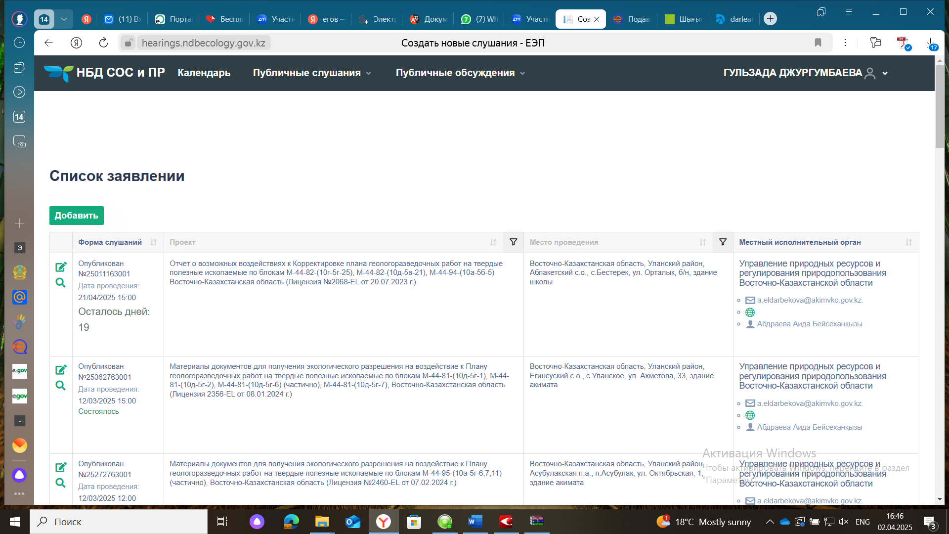Toggle sort arrows in Проект column
Viewport: 949px width, 534px height.
[x=493, y=242]
